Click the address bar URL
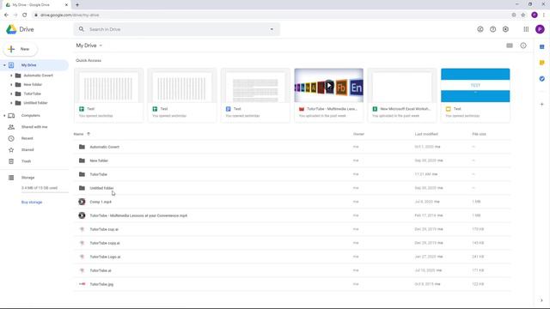Screen dimensions: 550x309 (x=70, y=15)
